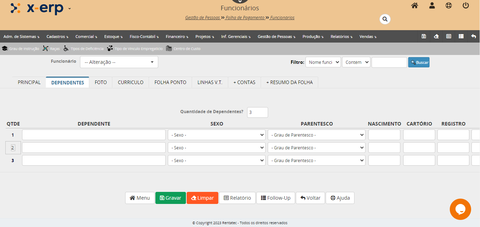Screen dimensions: 480x227
Task: Click the save disk icon in toolbar
Action: coord(424,36)
